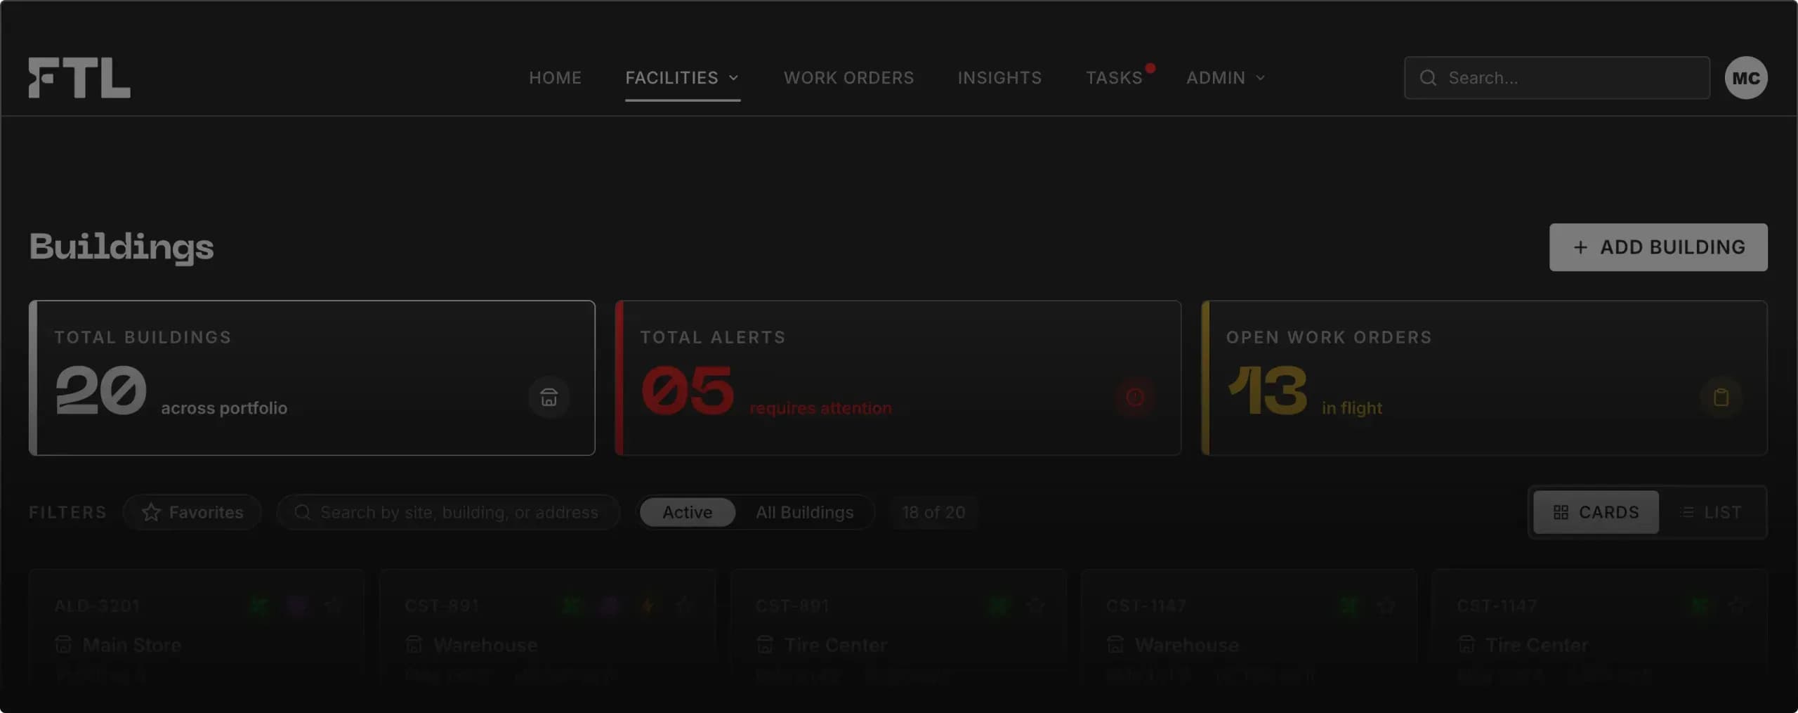This screenshot has width=1798, height=713.
Task: Click the '18 of 20' count label
Action: point(933,512)
